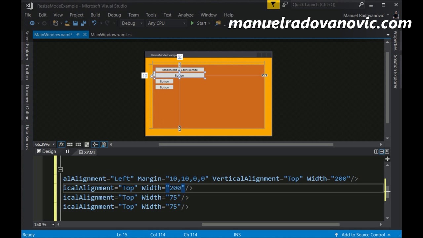Collapse the XAML pane
423x238 pixels.
387,152
